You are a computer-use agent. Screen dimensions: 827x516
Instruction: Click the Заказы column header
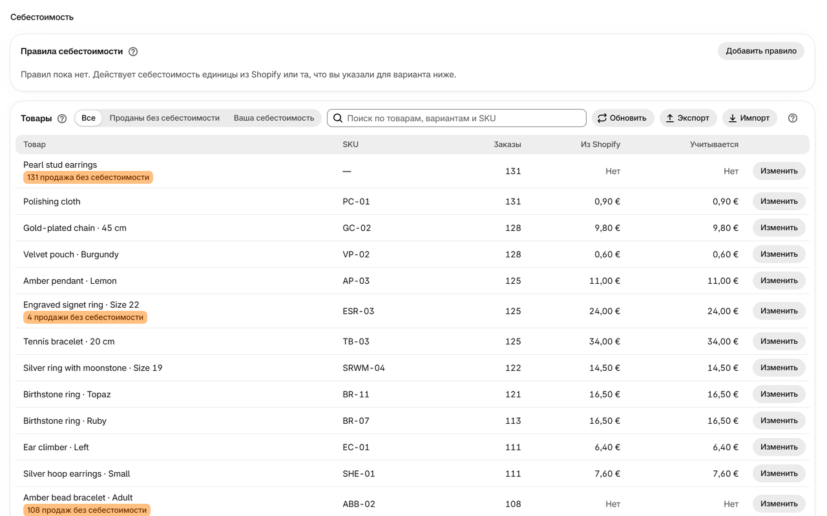point(507,144)
